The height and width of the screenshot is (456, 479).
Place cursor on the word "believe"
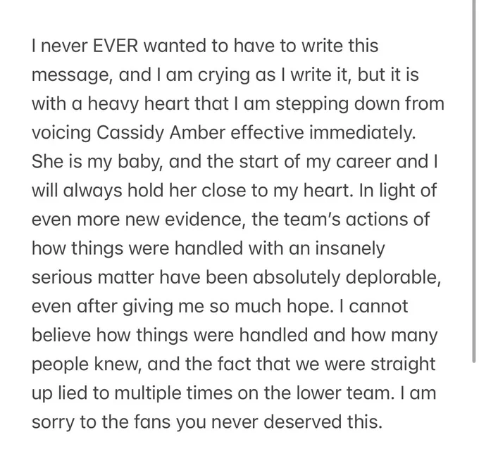click(61, 335)
